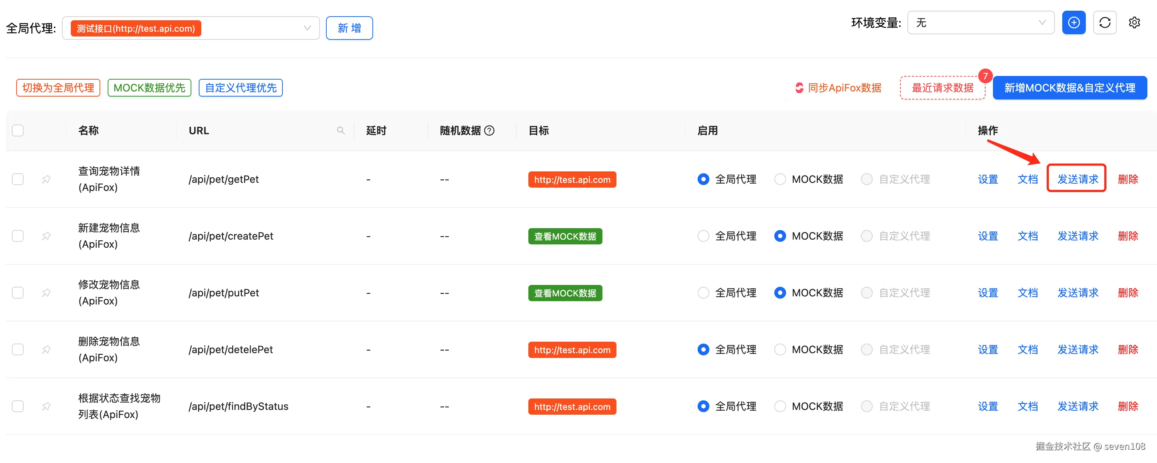Expand the 全局代理 dropdown
Screen dimensions: 1157x463
pyautogui.click(x=307, y=28)
